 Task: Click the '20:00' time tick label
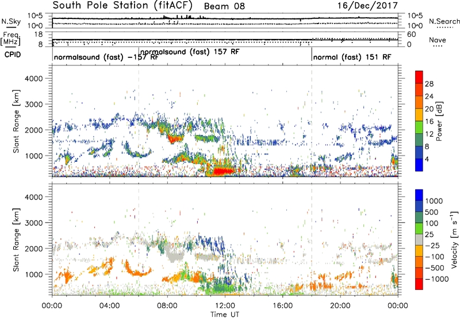coord(340,306)
